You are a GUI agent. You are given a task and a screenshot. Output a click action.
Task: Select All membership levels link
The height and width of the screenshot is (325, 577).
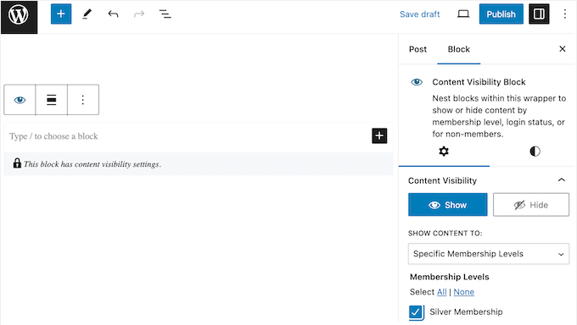coord(441,292)
